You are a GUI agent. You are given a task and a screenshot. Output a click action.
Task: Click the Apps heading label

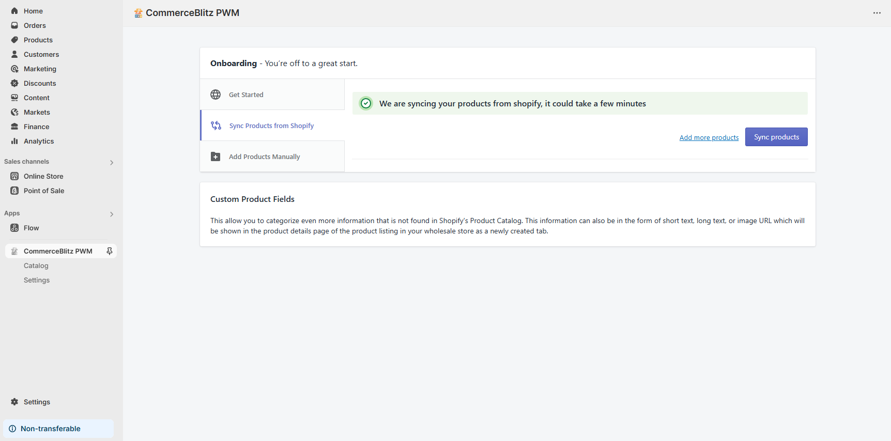point(12,213)
